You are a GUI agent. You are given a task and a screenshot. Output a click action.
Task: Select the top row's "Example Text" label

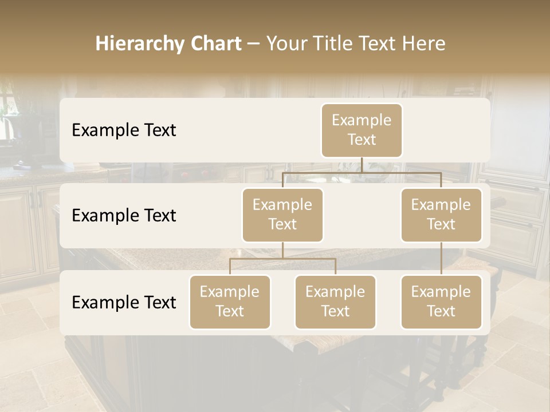[124, 130]
